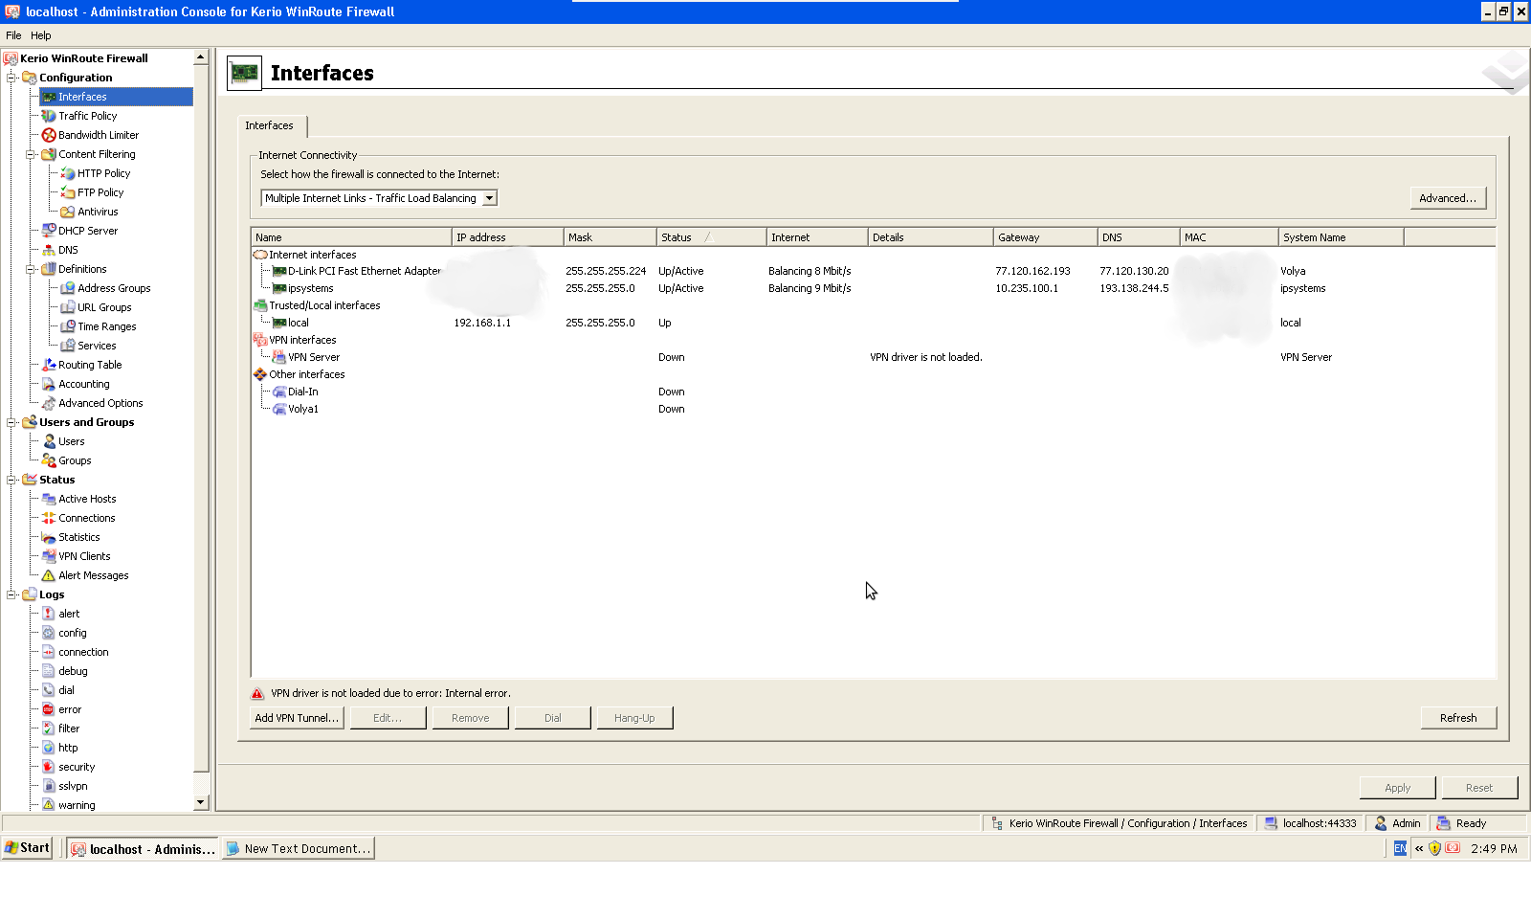This screenshot has width=1531, height=919.
Task: Click the Services icon
Action: coord(68,346)
